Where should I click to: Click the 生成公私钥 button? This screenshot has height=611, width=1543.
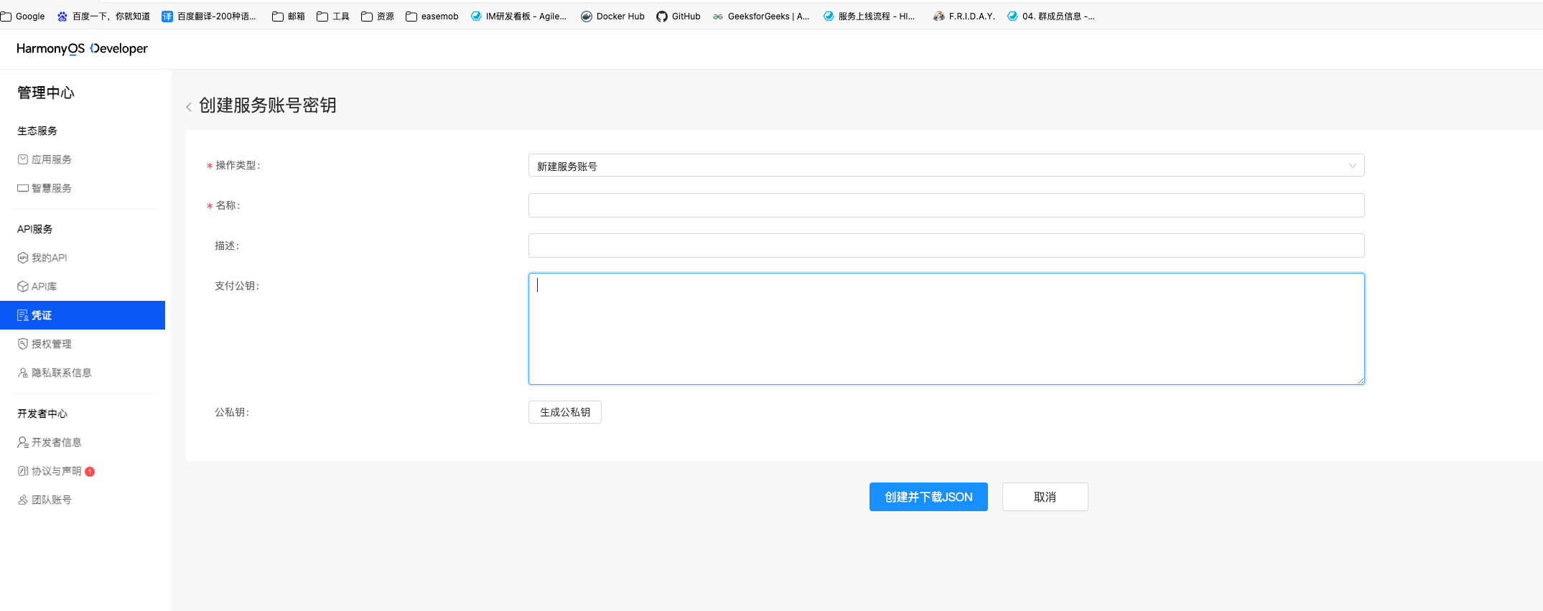pyautogui.click(x=564, y=412)
